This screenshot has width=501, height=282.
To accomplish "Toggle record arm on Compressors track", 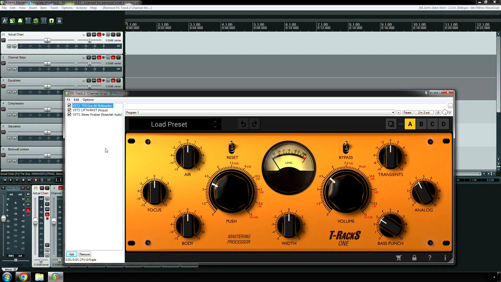I will [3, 109].
